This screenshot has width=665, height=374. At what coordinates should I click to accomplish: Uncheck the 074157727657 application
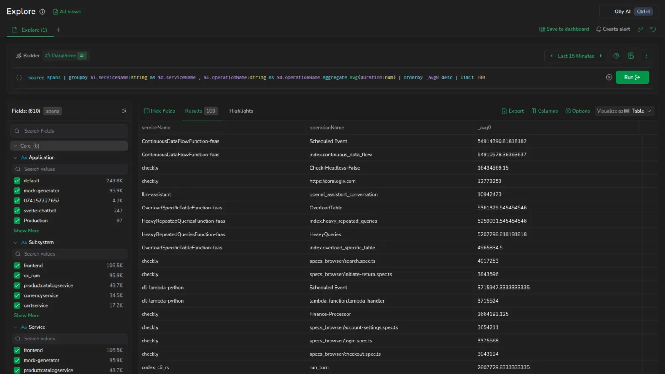tap(17, 201)
